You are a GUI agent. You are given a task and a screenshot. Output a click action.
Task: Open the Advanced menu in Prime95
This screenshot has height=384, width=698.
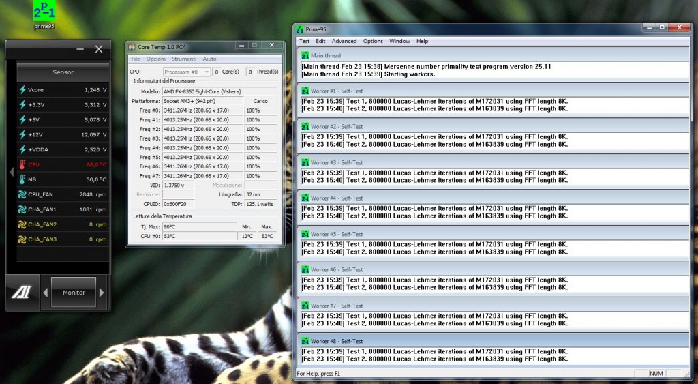tap(344, 41)
